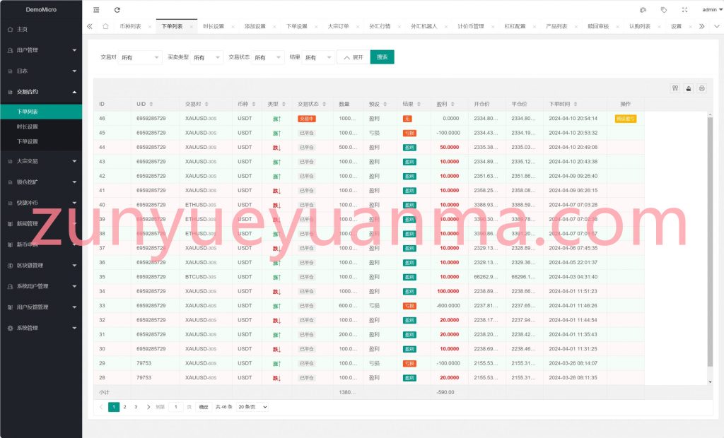Open the 结果 filter dropdown
Viewport: 724px width, 438px height.
click(x=319, y=57)
